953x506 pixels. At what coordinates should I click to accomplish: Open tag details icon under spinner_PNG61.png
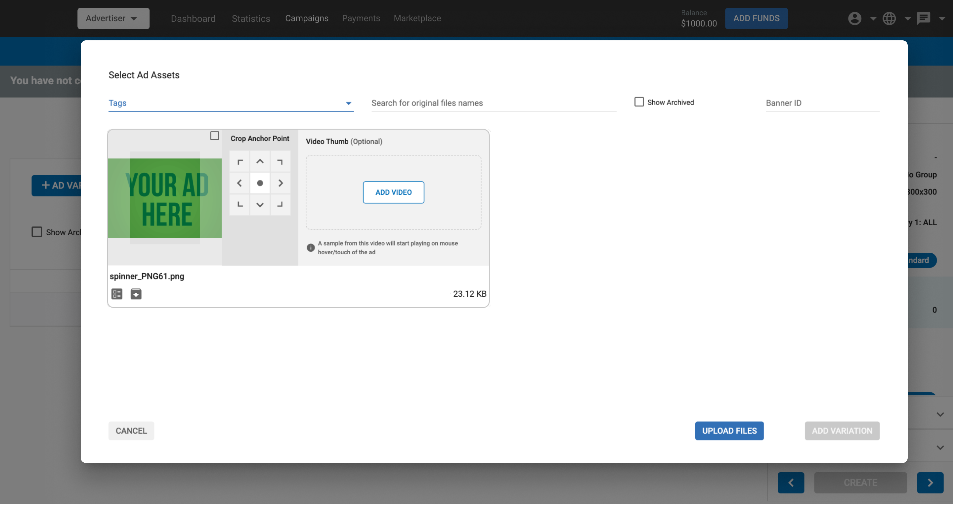click(x=117, y=294)
